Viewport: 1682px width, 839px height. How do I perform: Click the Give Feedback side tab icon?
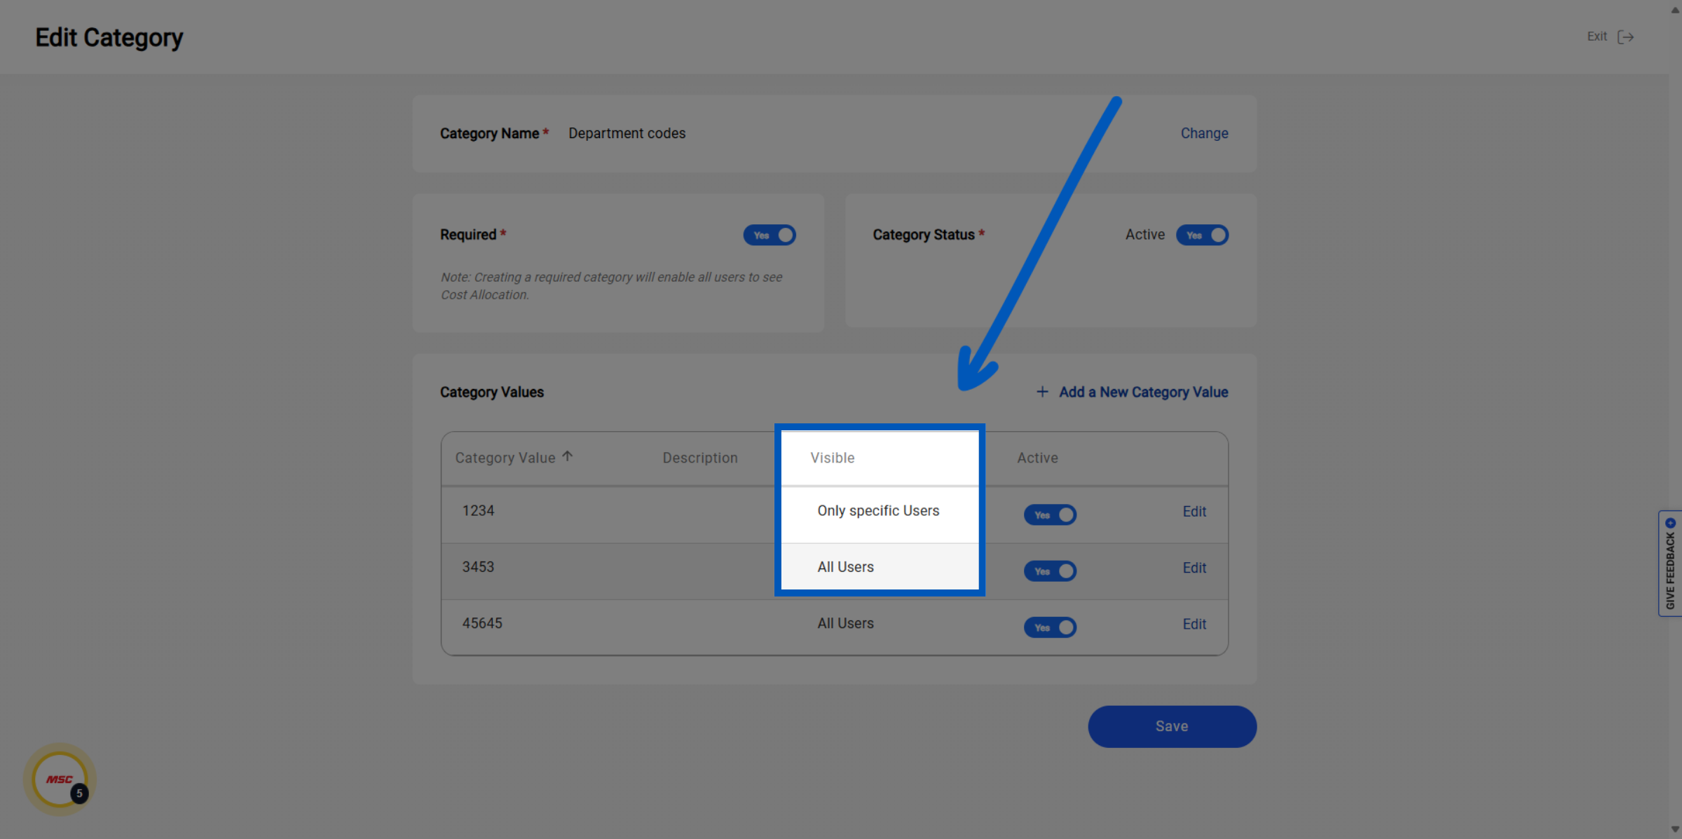tap(1670, 523)
